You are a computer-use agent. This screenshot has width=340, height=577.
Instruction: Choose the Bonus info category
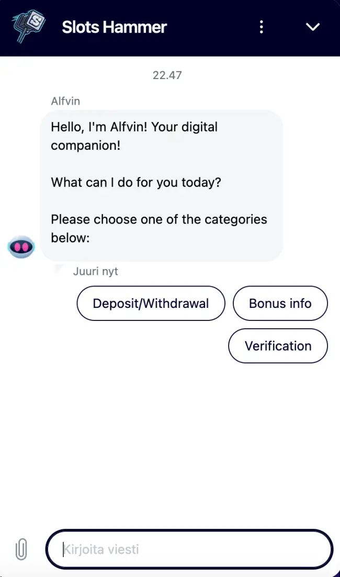[280, 303]
